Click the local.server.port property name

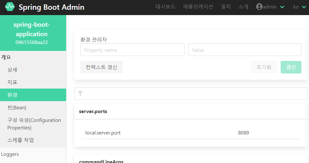coord(103,133)
